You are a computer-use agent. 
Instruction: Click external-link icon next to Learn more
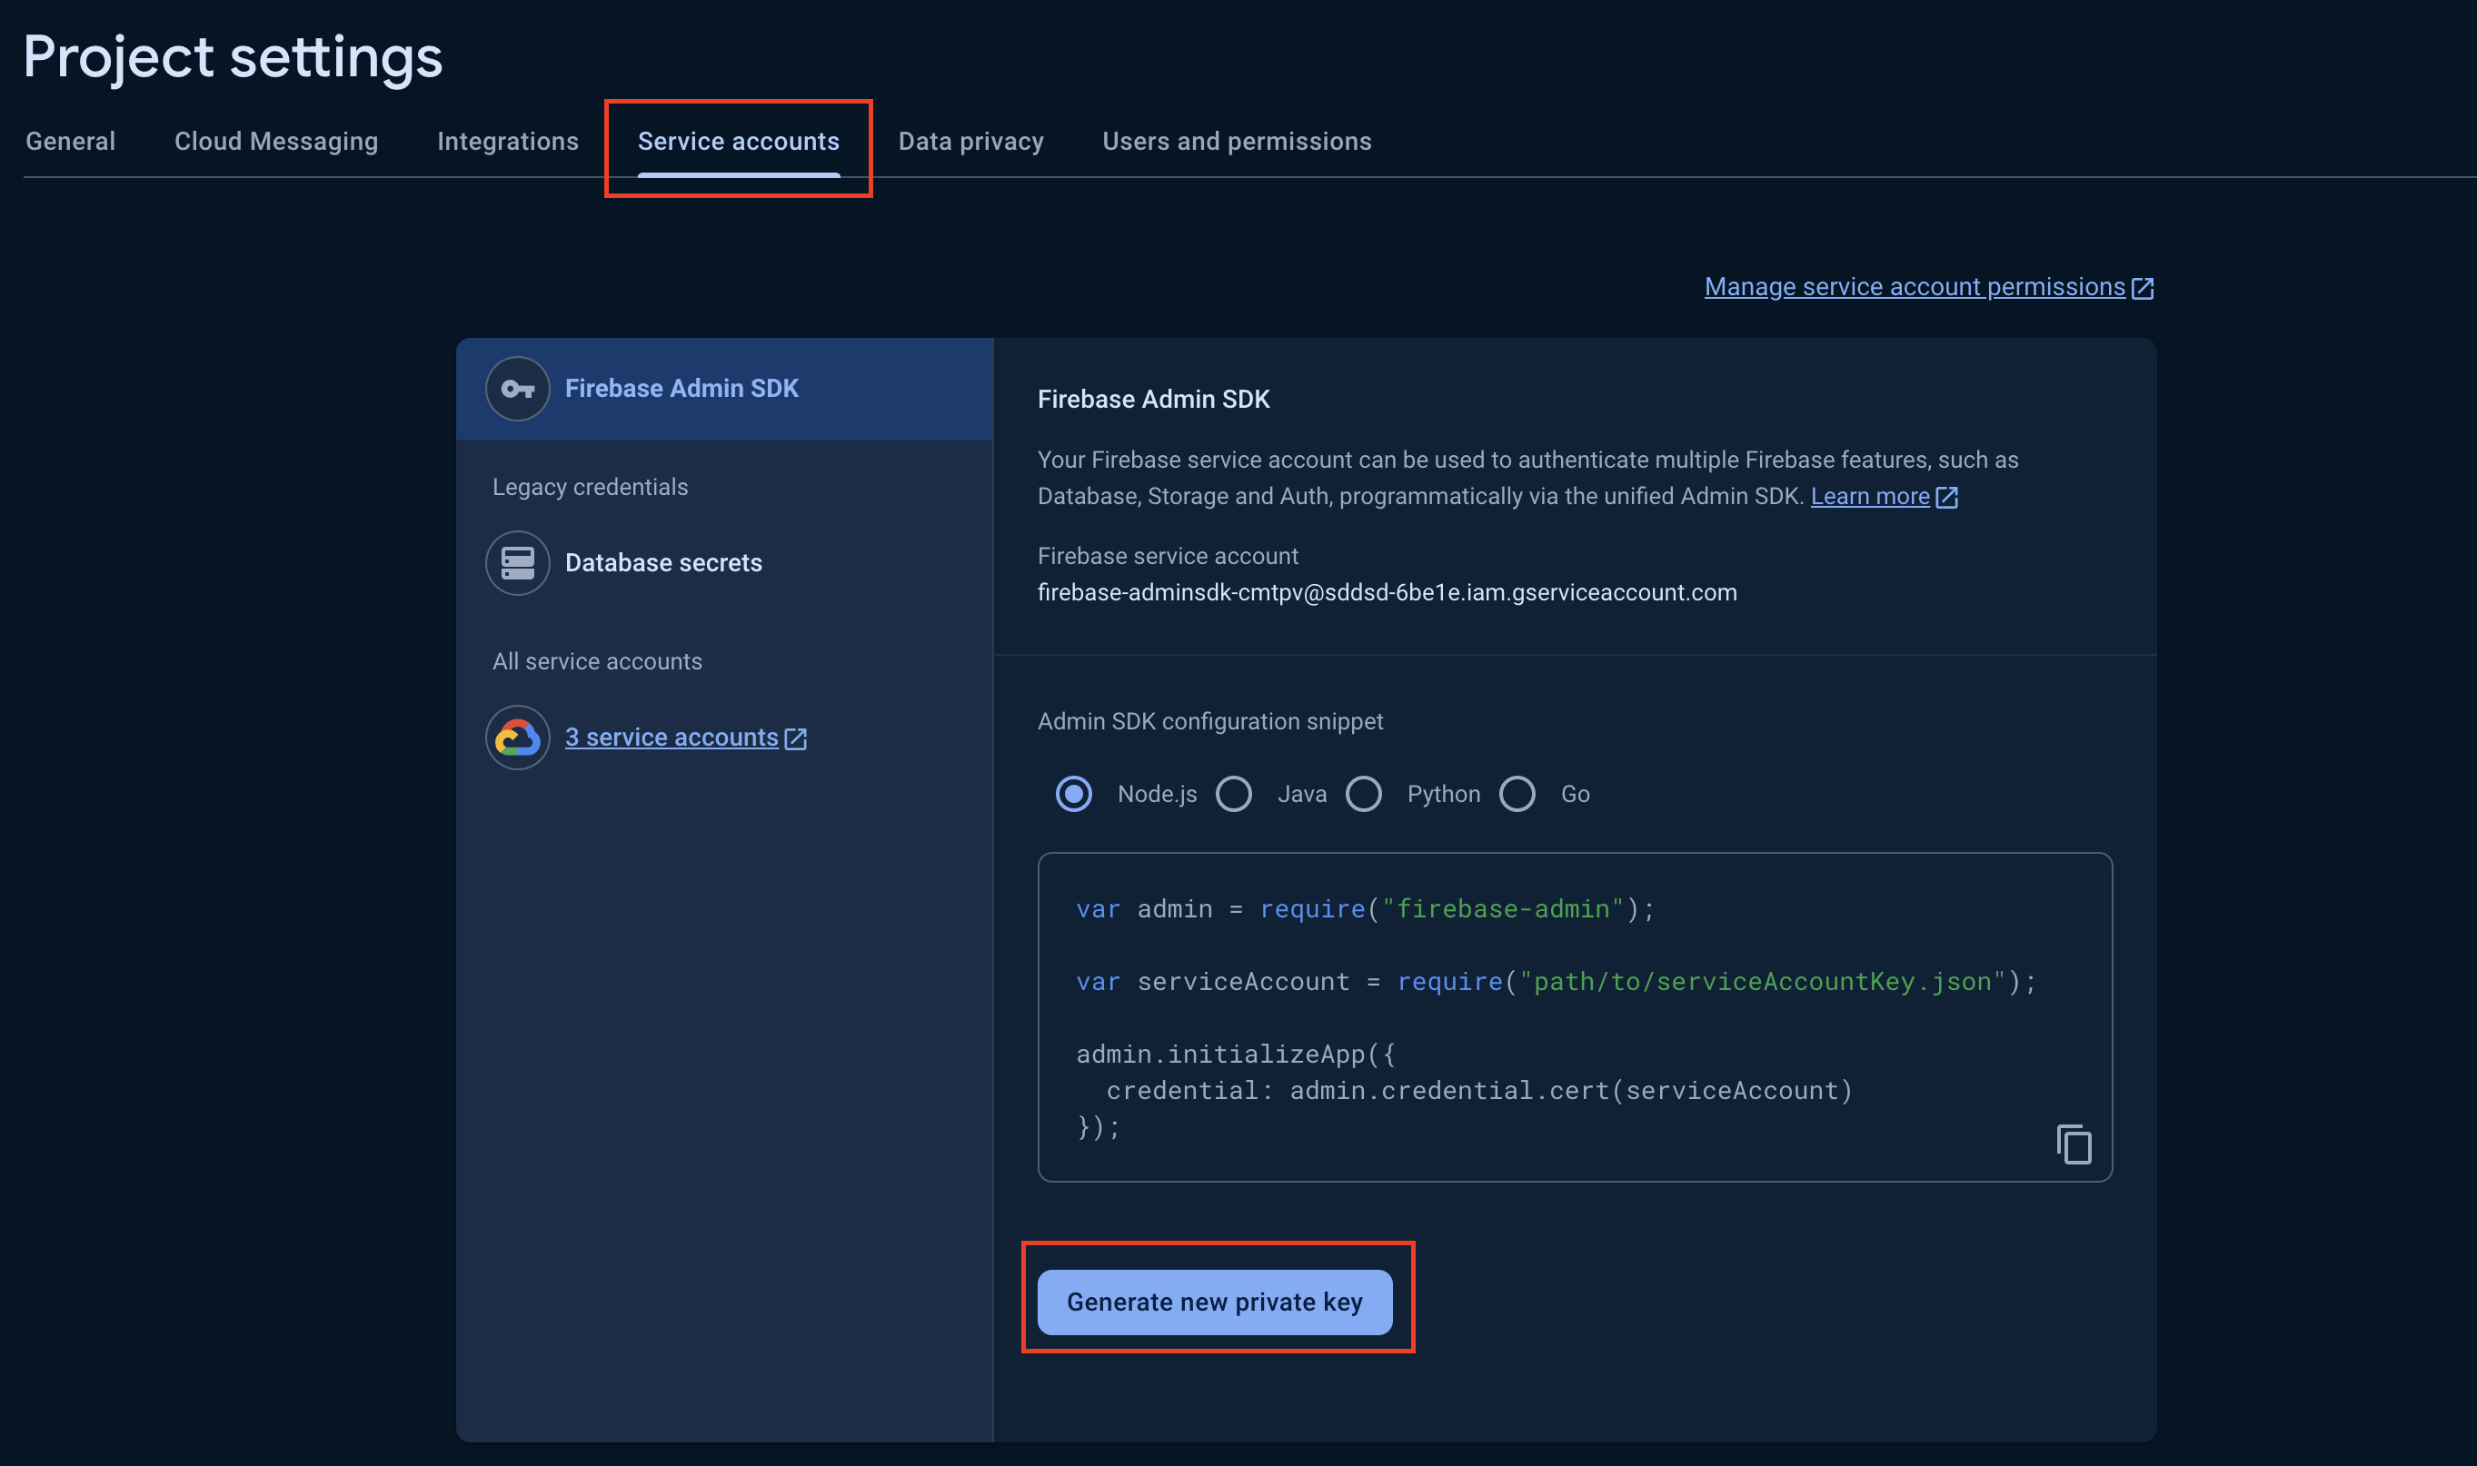(1946, 497)
